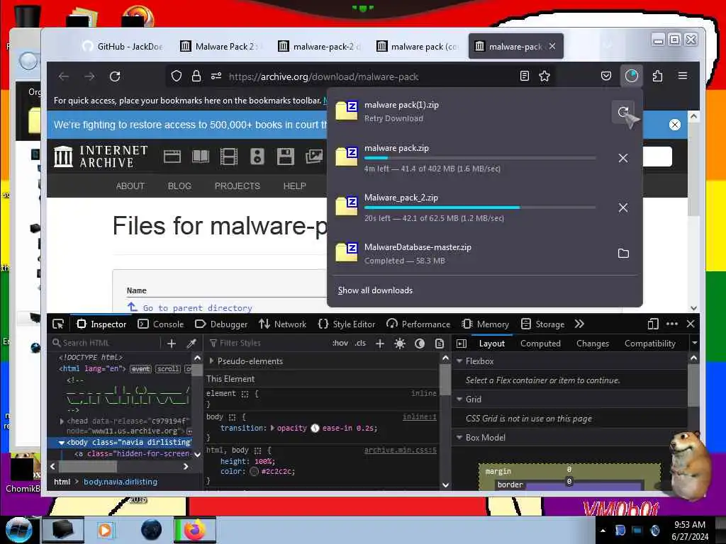
Task: Toggle light color scheme simulation
Action: click(400, 344)
